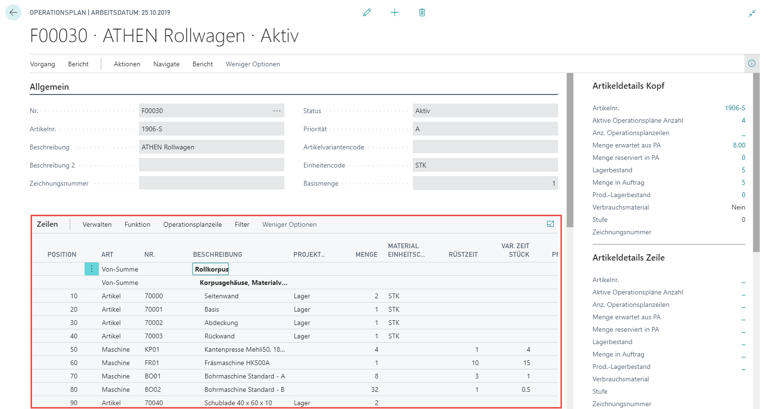This screenshot has width=775, height=409.
Task: Select Korpusgehäuse, Materialv... row
Action: pos(244,283)
